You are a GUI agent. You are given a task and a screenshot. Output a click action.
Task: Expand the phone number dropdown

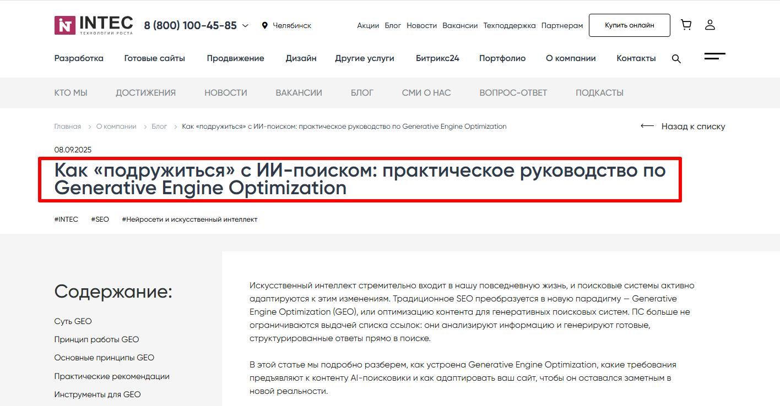click(246, 25)
